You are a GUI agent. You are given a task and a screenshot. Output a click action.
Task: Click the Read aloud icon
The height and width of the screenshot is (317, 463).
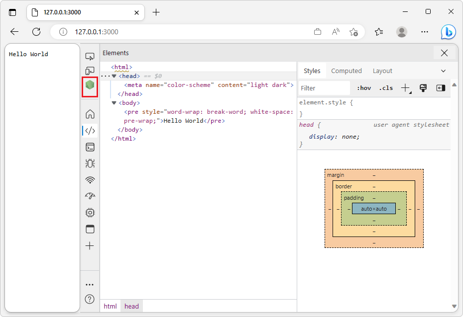point(336,32)
